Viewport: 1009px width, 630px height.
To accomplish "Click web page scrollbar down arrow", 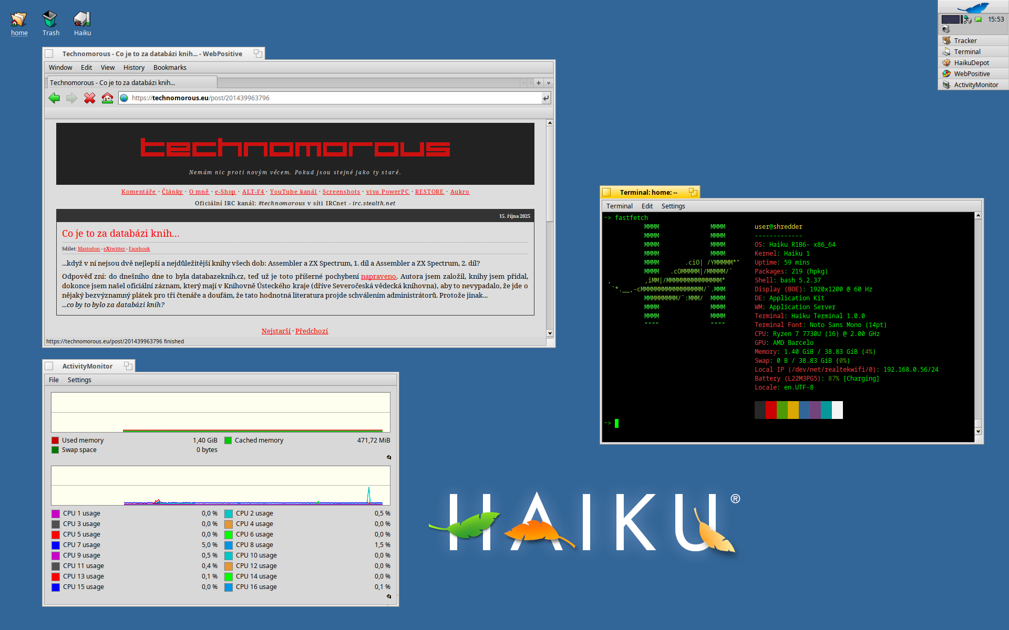I will click(550, 333).
